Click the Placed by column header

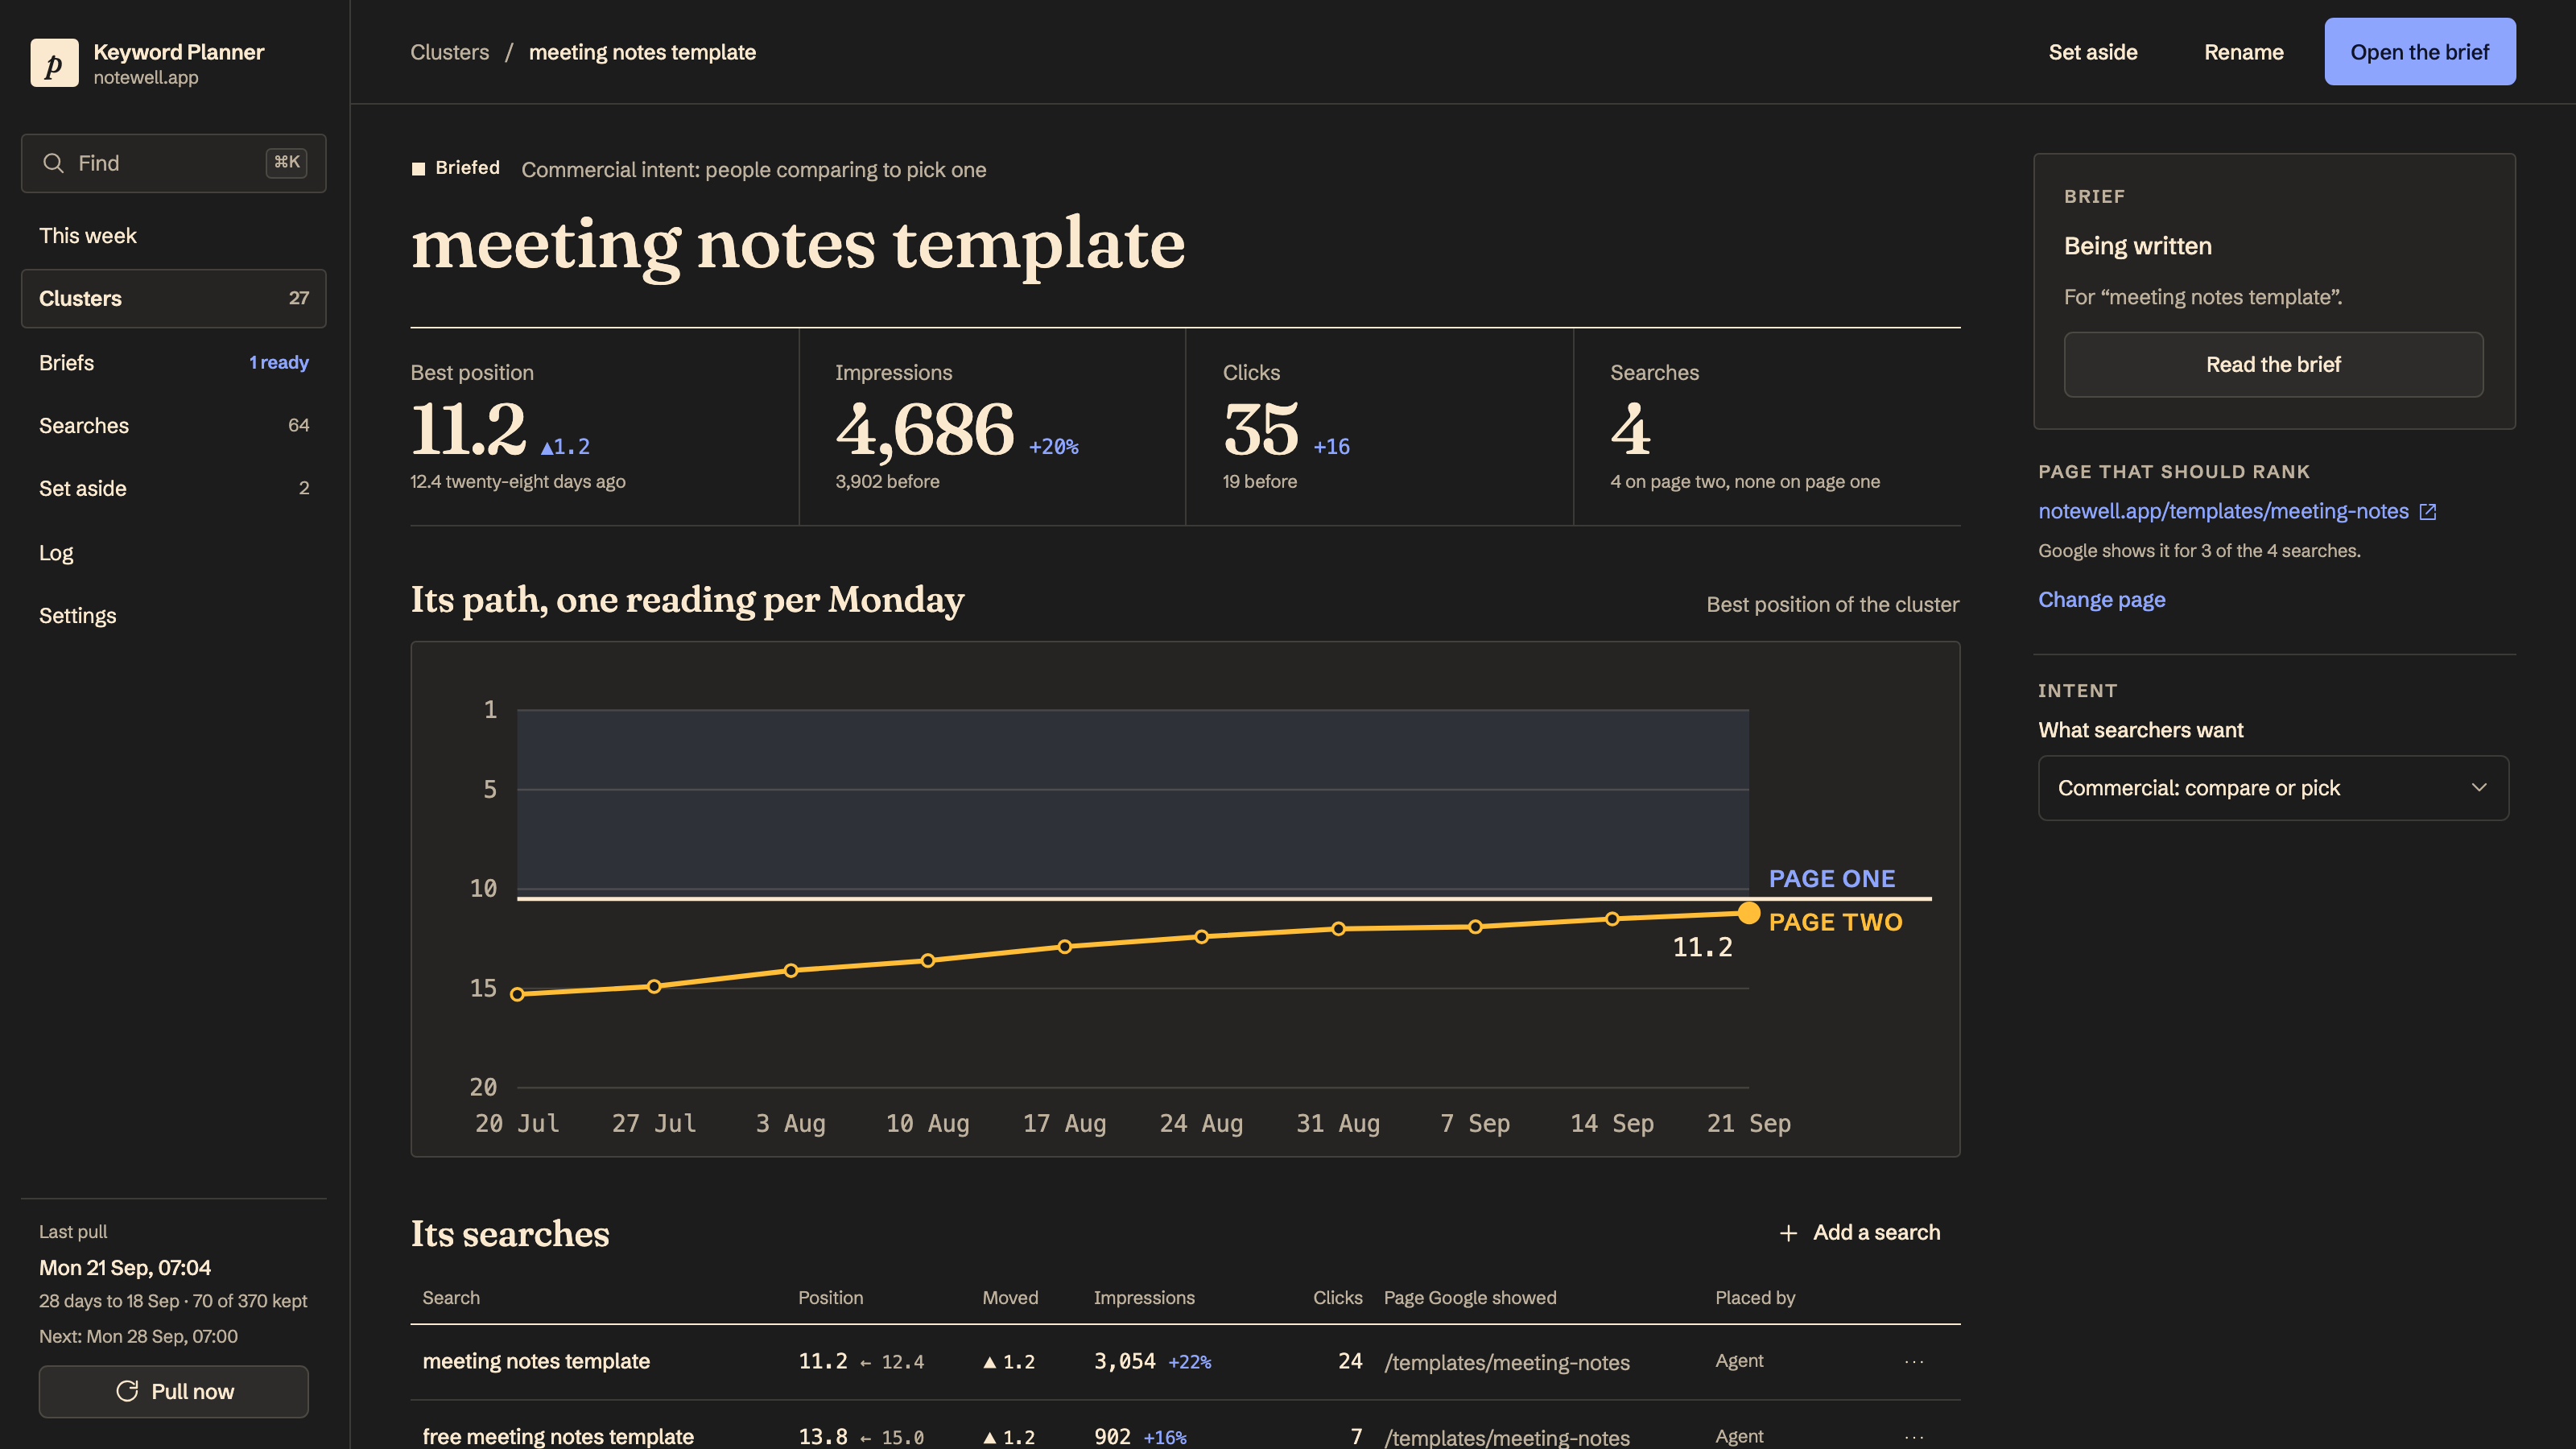tap(1755, 1298)
